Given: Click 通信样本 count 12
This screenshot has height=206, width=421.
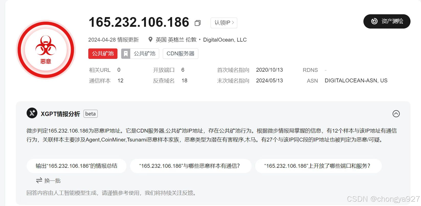Looking at the screenshot, I should (x=120, y=81).
